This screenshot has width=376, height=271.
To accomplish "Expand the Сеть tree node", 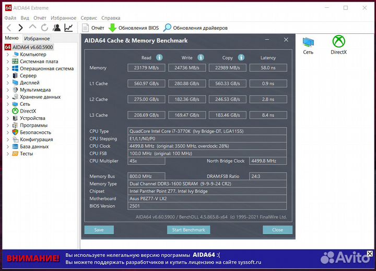I will pyautogui.click(x=8, y=104).
